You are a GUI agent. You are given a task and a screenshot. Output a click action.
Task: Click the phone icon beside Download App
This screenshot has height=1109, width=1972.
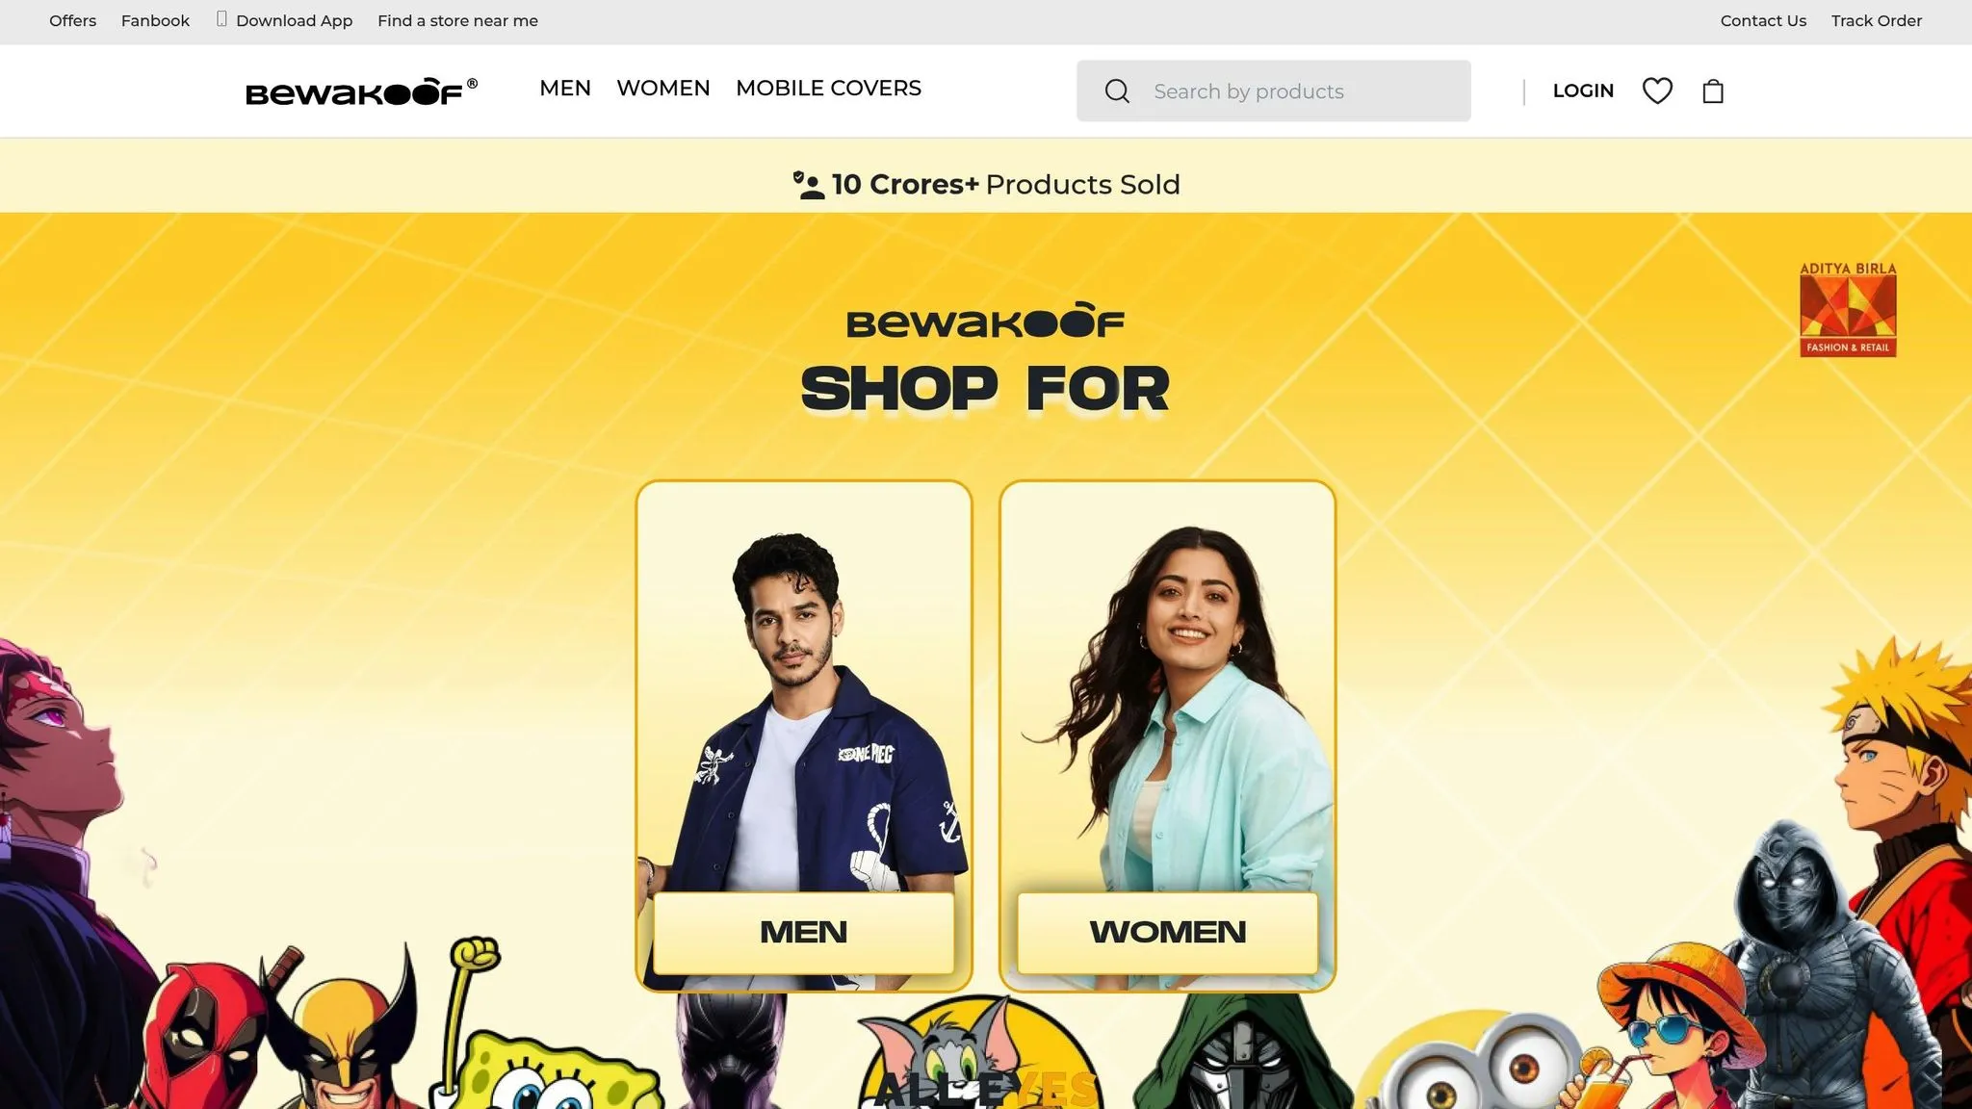[221, 19]
